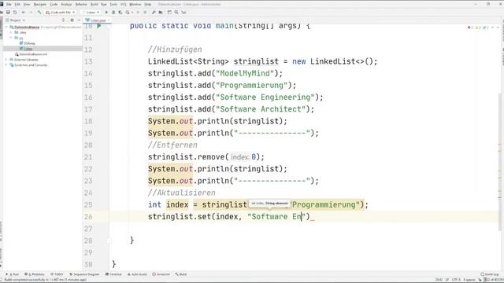Navigate back with the left arrow icon
The image size is (504, 283).
(24, 13)
